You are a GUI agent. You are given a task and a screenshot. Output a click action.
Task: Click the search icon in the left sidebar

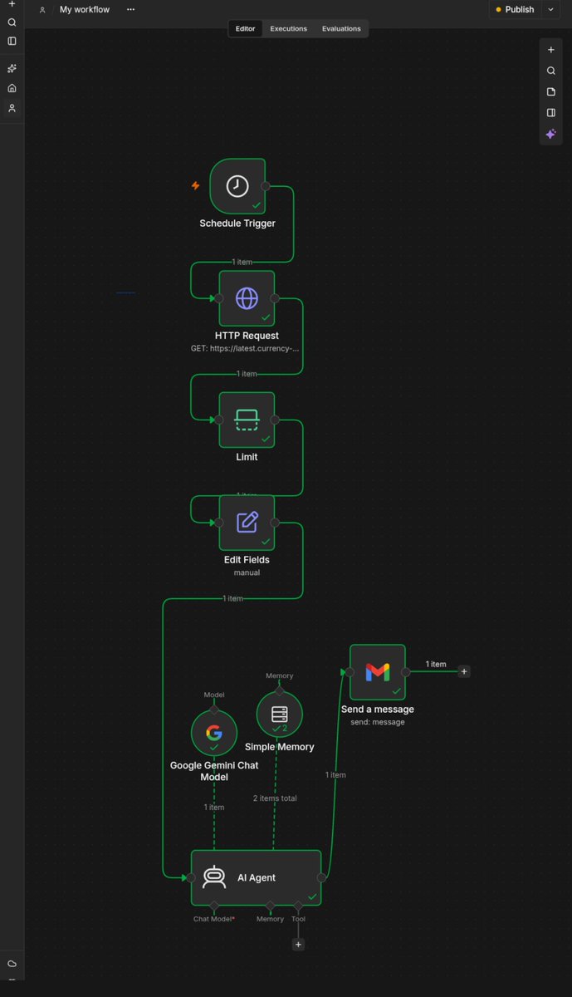click(12, 22)
